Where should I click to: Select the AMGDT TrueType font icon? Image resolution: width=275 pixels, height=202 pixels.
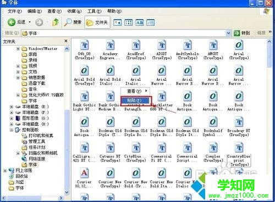[x=213, y=45]
